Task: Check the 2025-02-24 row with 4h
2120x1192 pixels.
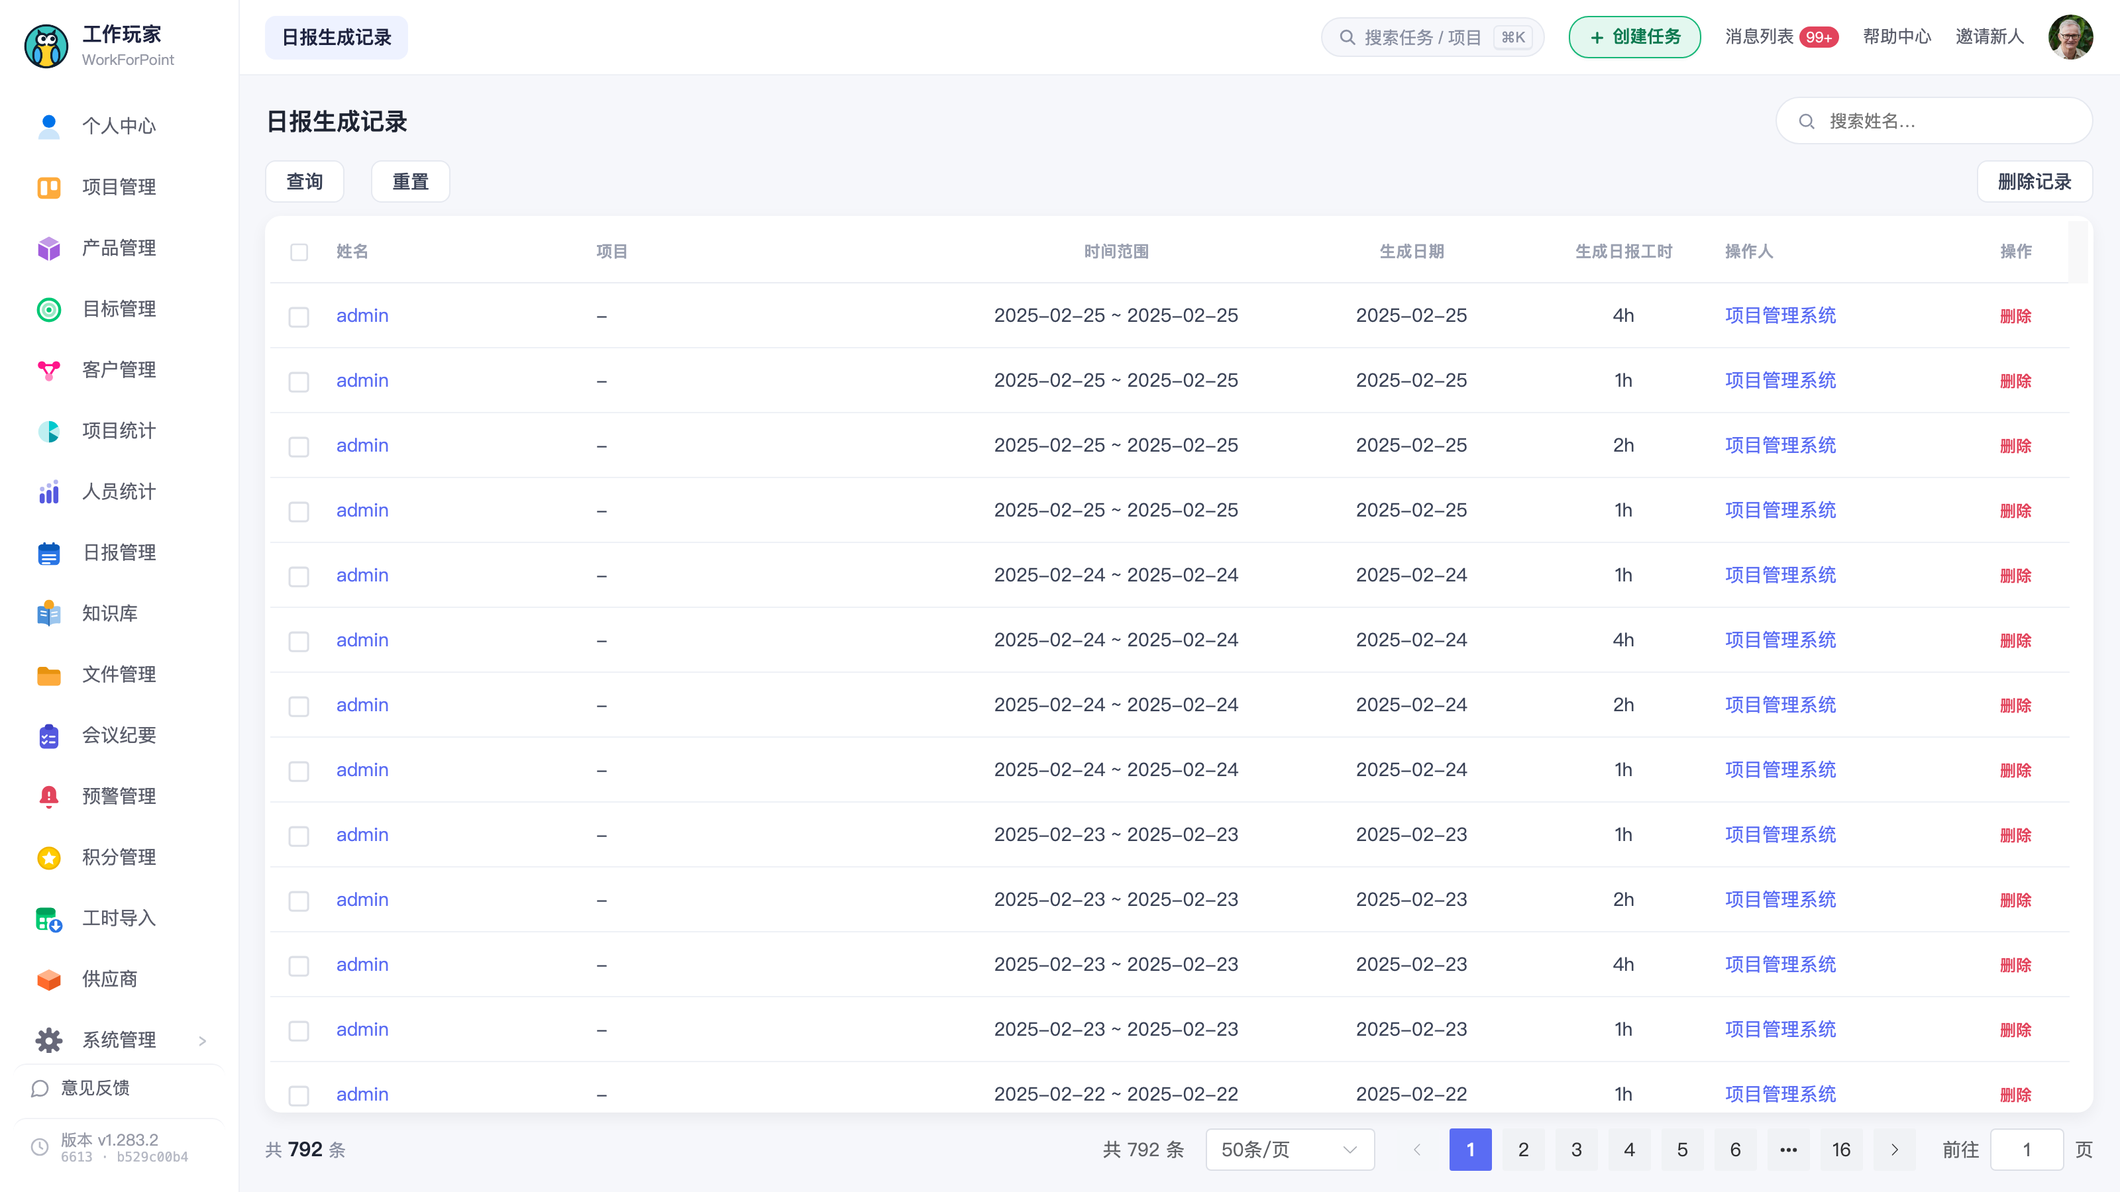Action: point(299,642)
